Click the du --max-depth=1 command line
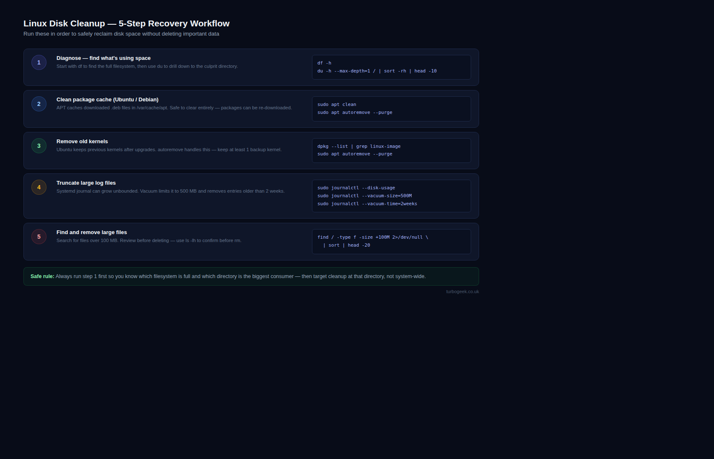Image resolution: width=714 pixels, height=459 pixels. tap(377, 71)
